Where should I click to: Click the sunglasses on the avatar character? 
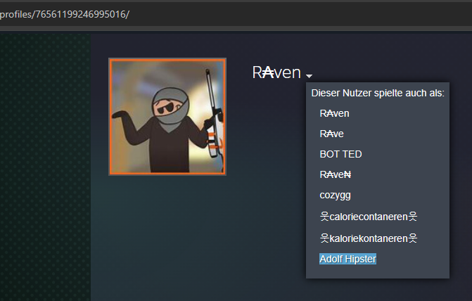coord(167,108)
